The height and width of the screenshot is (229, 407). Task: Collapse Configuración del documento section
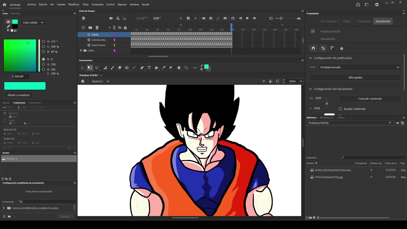coord(310,89)
